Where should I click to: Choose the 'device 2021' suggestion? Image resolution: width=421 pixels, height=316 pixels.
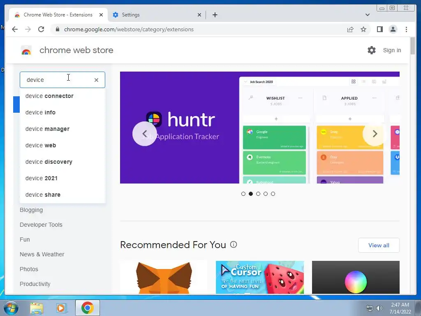coord(62,178)
